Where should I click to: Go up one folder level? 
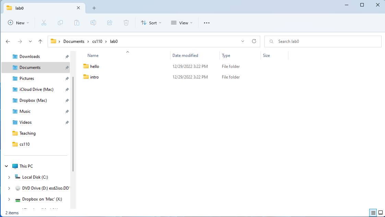(40, 41)
